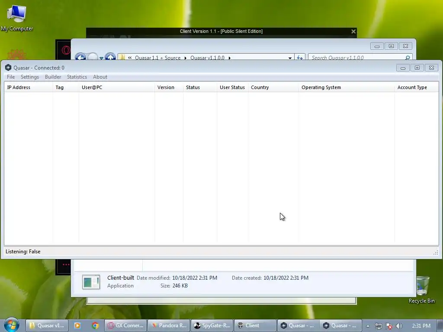Open the File menu in Quasar
The image size is (443, 332).
coord(11,77)
